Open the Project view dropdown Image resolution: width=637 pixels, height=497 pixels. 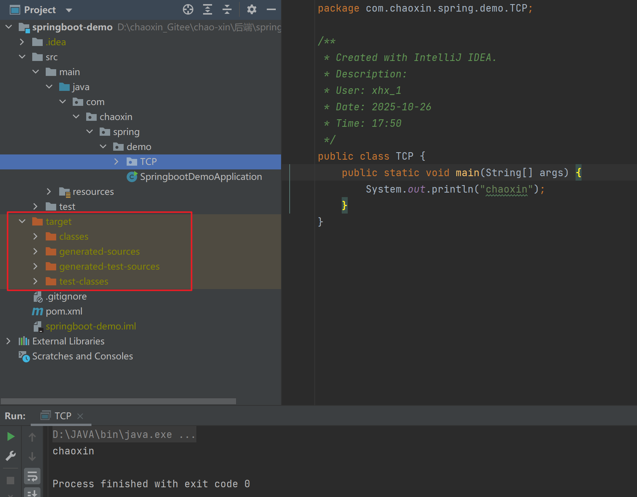[x=69, y=10]
